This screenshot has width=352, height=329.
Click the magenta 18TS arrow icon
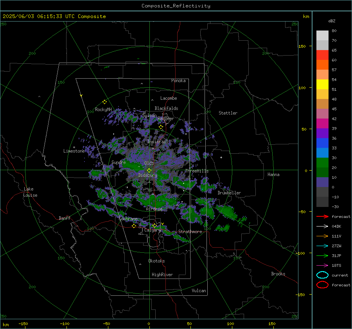tap(322, 266)
